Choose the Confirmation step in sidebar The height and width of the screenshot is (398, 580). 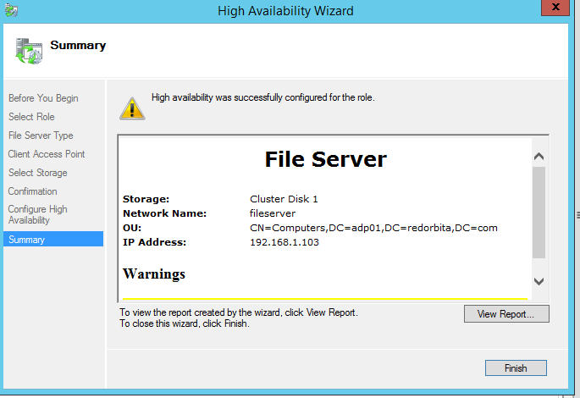[33, 191]
